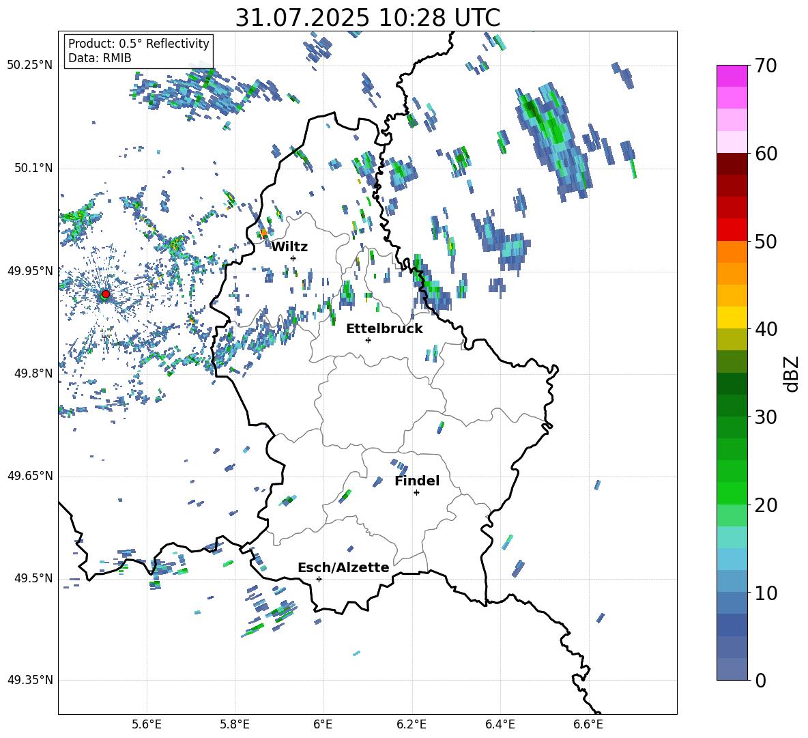Click the orange high-reflectivity cell northwest of Wiltz
The width and height of the screenshot is (808, 738).
263,233
